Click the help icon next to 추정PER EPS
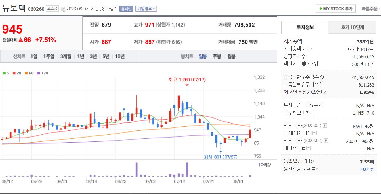 coord(315,133)
